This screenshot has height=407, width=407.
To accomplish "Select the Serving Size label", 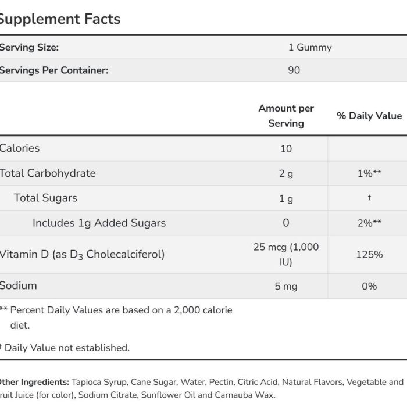I will [29, 48].
